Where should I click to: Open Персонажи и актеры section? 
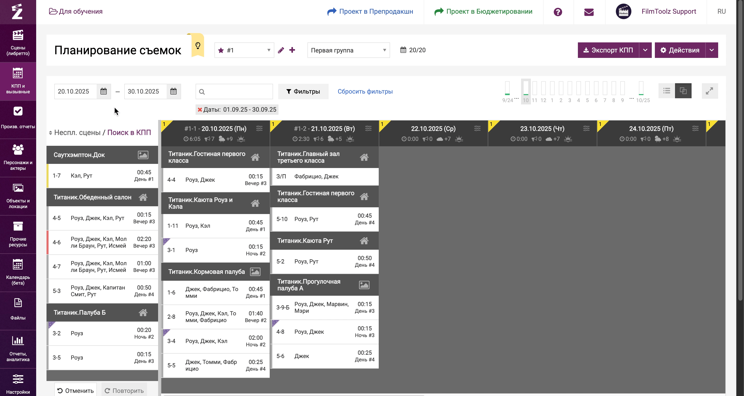[x=18, y=157]
